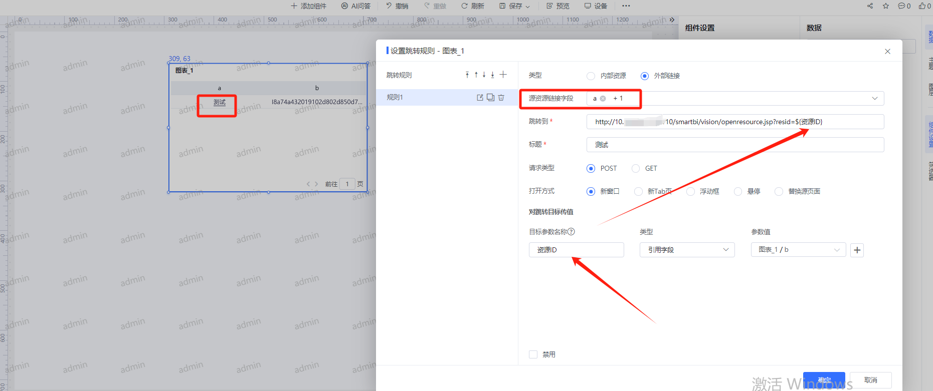
Task: Click column header 'a' in 图表_1
Action: click(x=219, y=88)
